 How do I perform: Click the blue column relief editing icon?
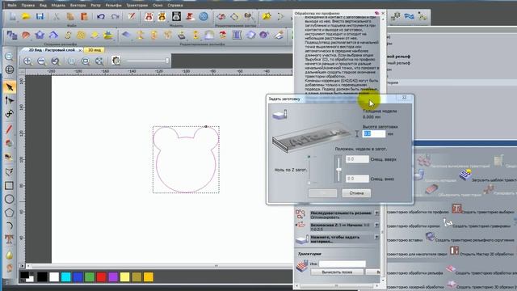click(x=237, y=35)
